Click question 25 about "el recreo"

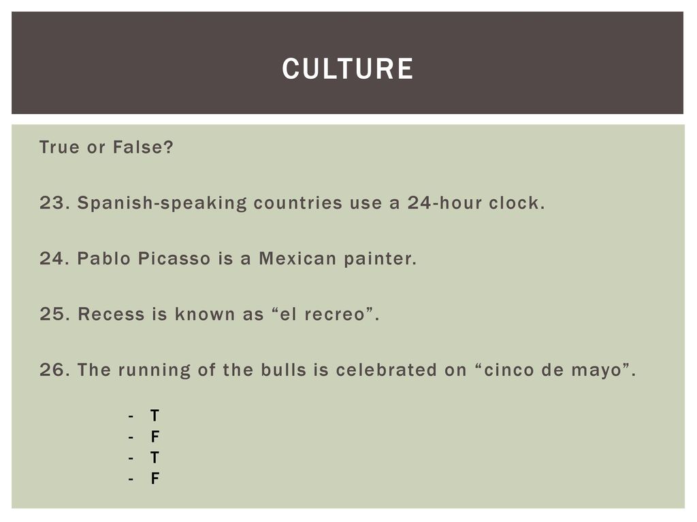click(210, 314)
